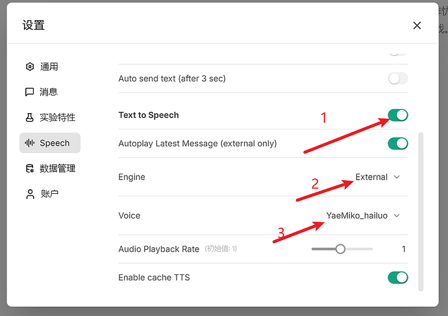Click the Auto send text label
The image size is (448, 316).
pos(172,79)
